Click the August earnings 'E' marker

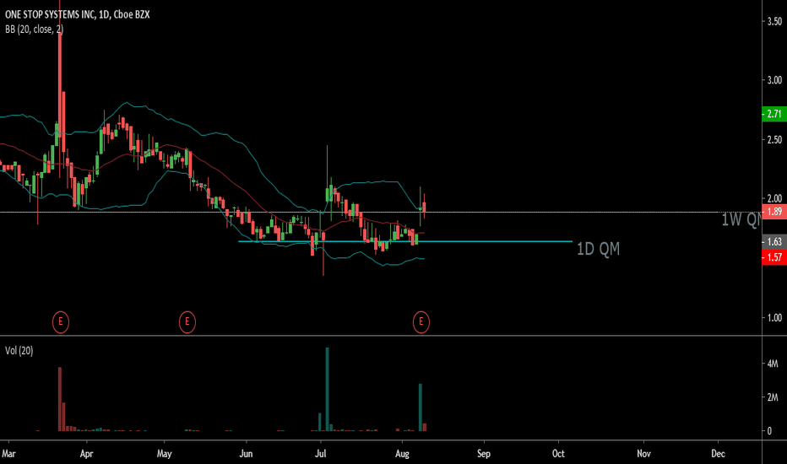point(421,321)
